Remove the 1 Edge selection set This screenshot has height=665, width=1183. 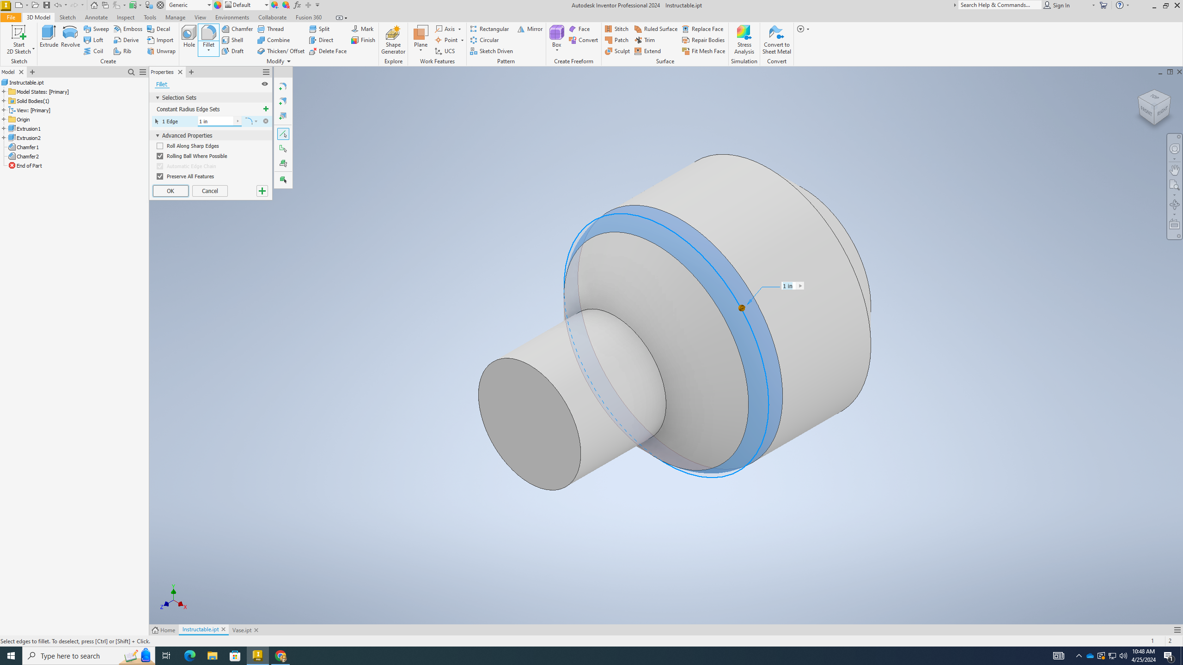[x=266, y=121]
